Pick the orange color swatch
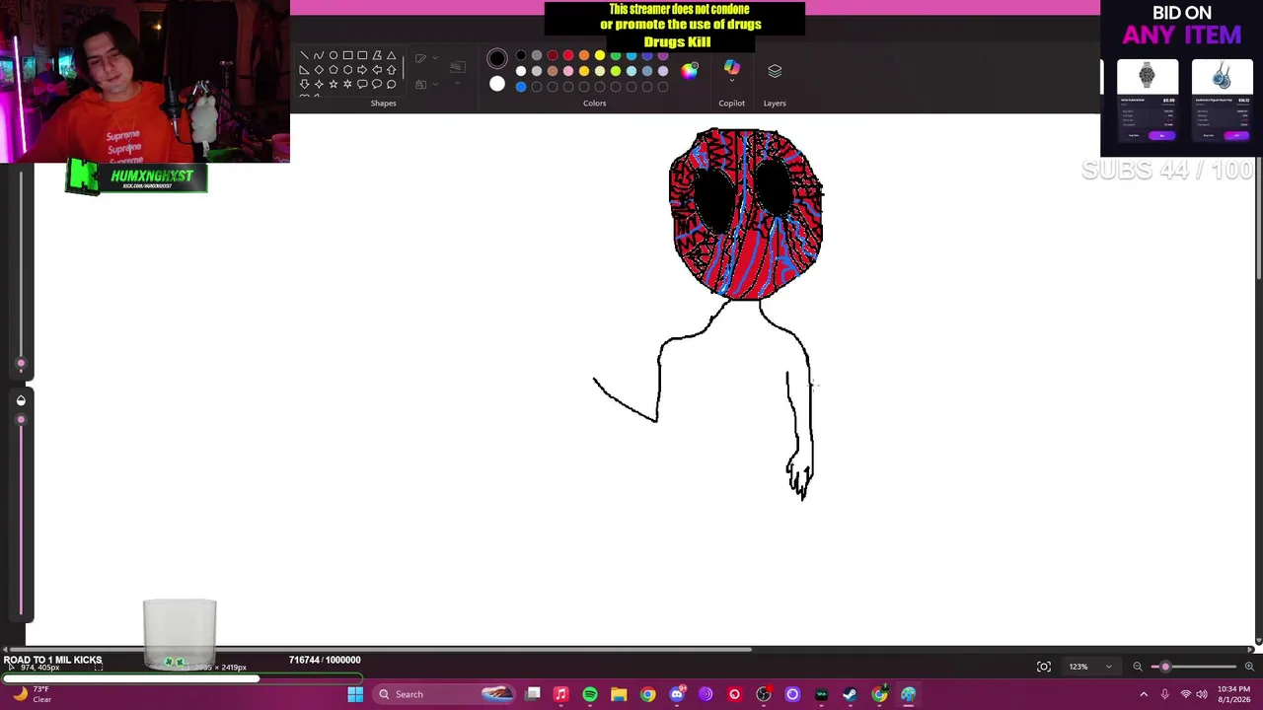 pyautogui.click(x=584, y=55)
